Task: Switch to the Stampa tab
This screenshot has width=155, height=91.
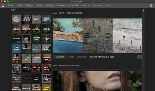Action: pos(86,6)
